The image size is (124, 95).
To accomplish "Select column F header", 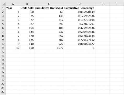I will 116,4.
